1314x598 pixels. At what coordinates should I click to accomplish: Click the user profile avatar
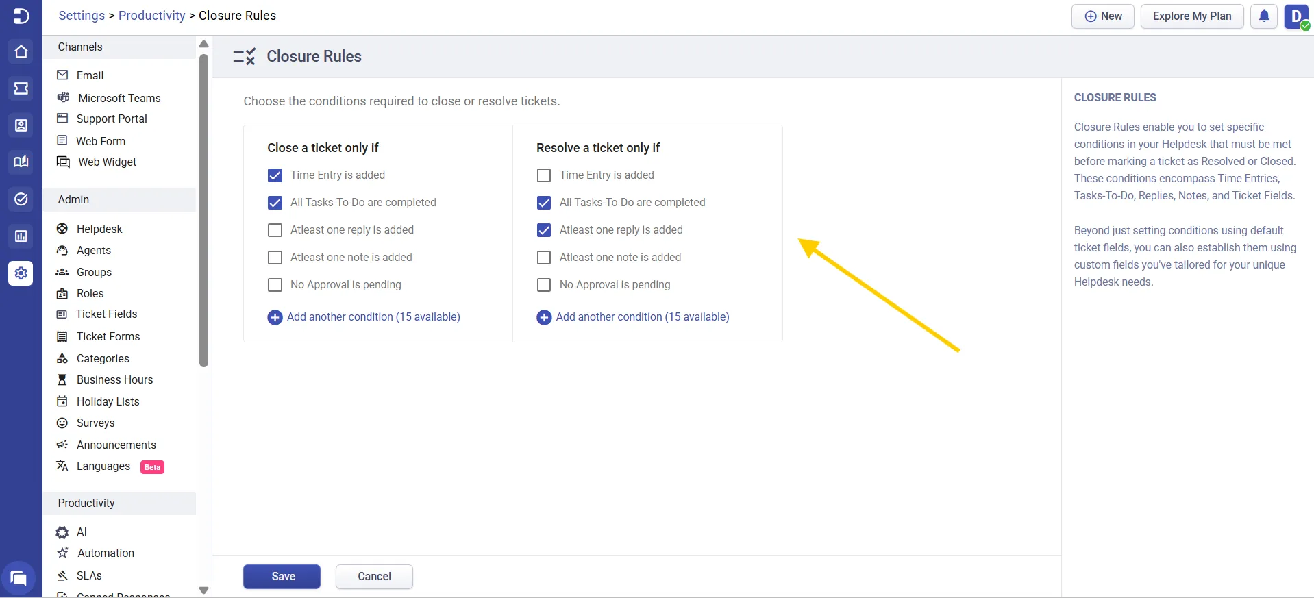pyautogui.click(x=1296, y=16)
